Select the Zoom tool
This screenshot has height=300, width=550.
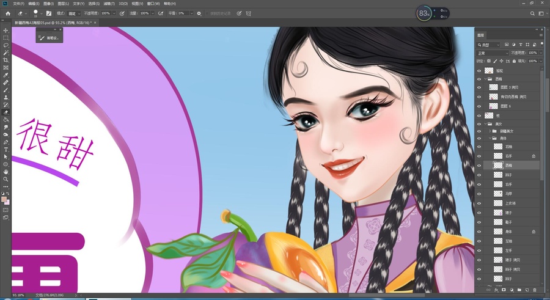click(x=5, y=179)
